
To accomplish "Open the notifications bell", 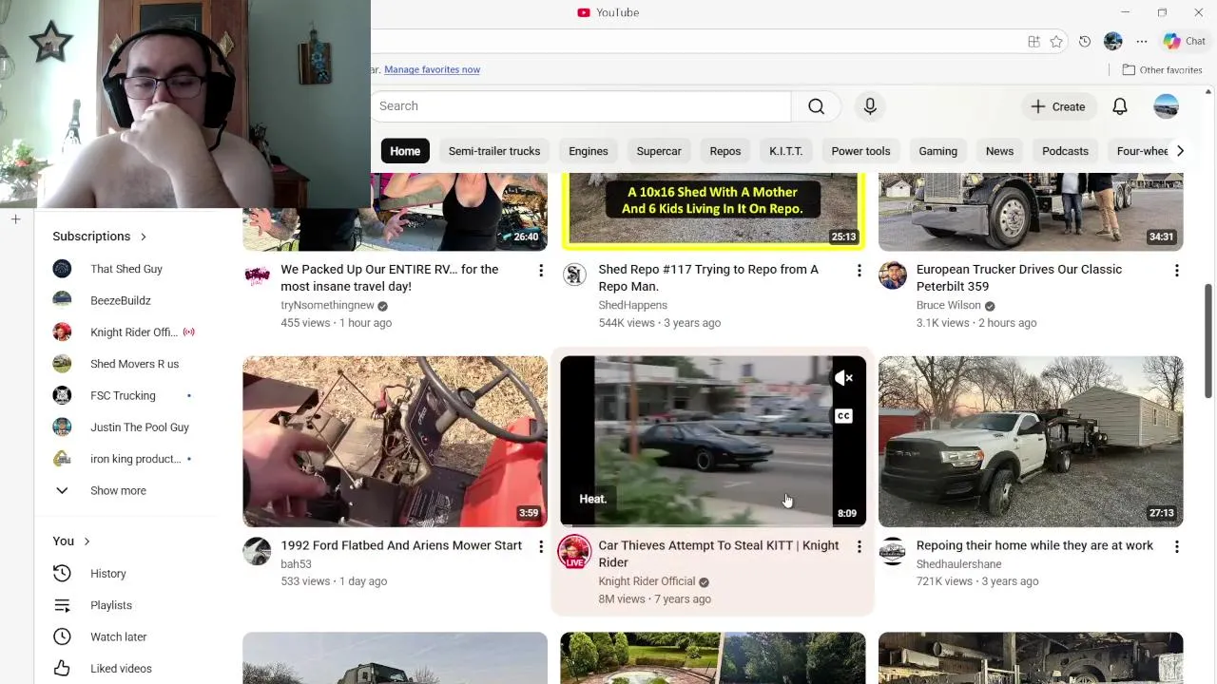I will [x=1120, y=106].
